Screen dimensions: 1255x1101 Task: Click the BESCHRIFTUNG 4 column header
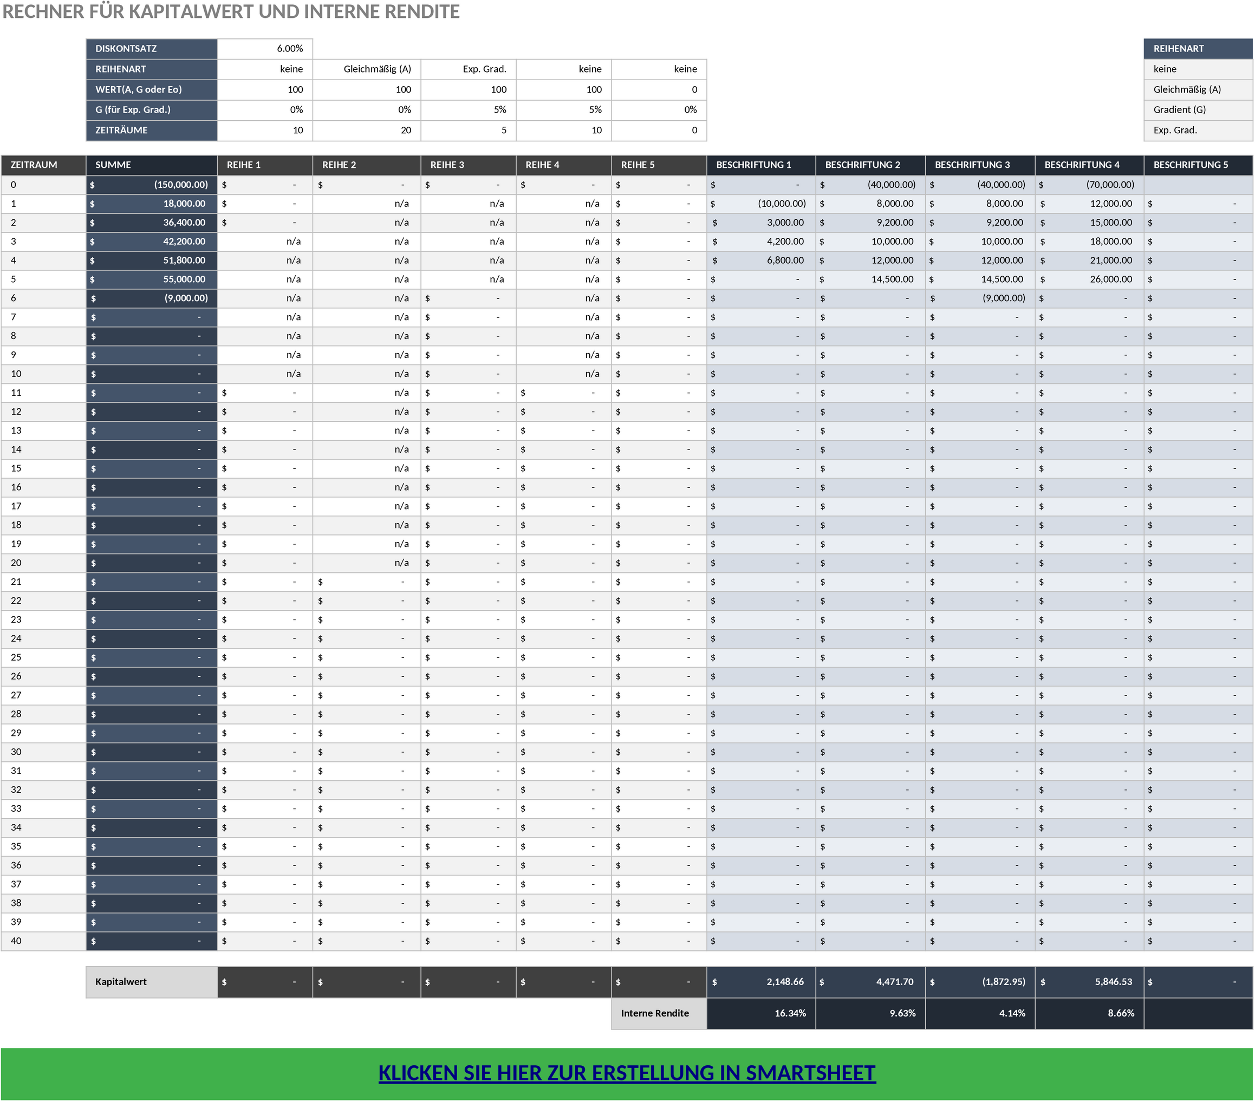coord(1089,165)
